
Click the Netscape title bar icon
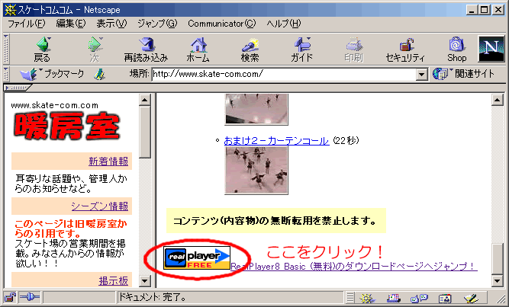click(10, 10)
